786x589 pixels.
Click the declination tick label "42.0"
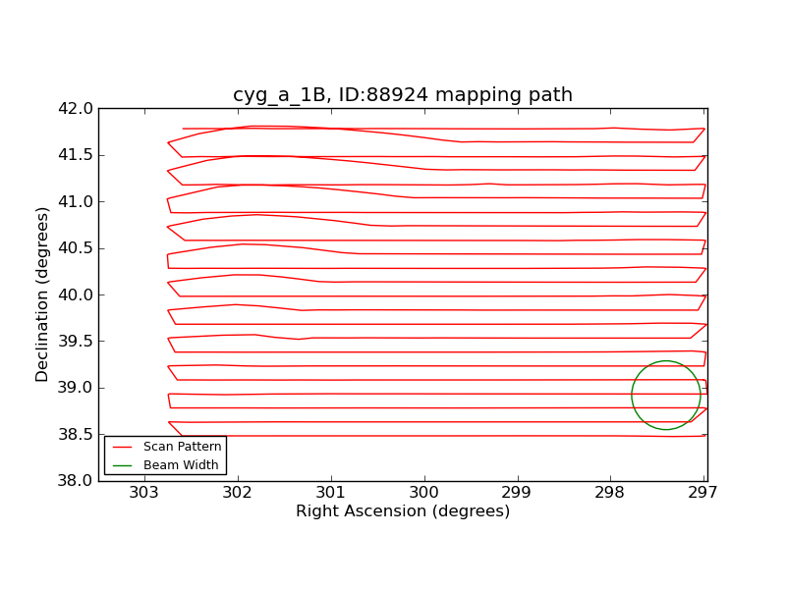(76, 109)
